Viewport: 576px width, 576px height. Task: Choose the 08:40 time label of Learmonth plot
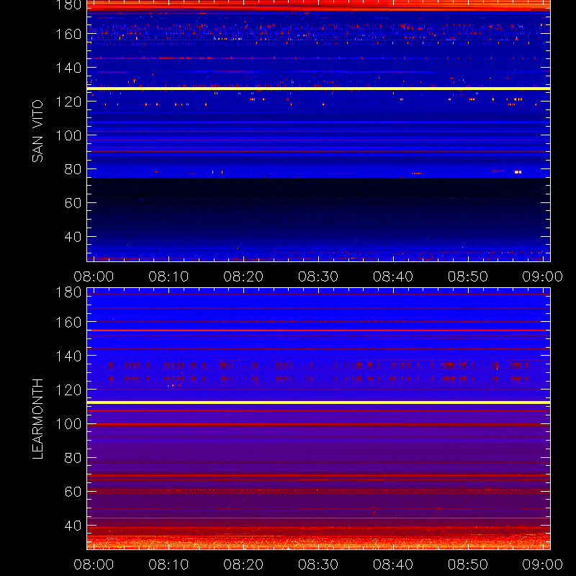pos(393,564)
